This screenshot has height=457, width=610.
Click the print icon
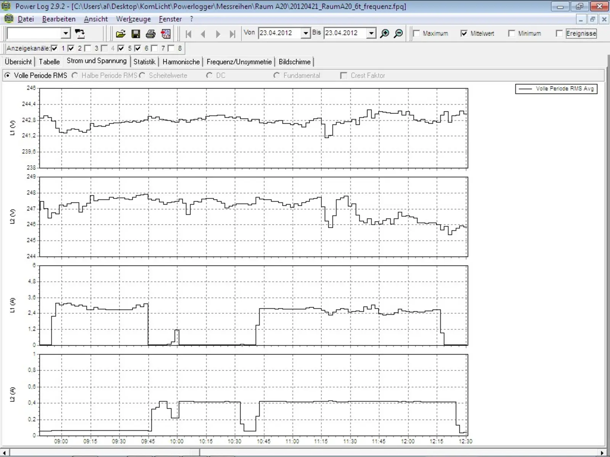(x=151, y=34)
